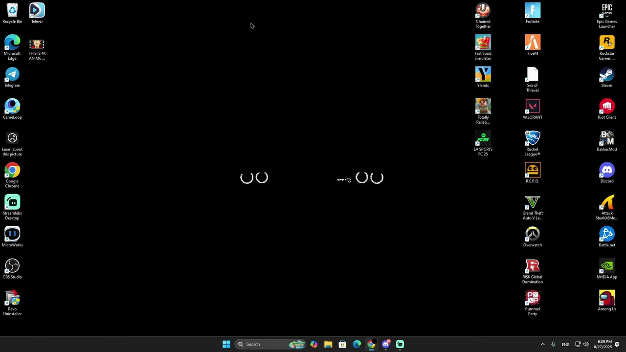Screen dimensions: 626x352
Task: Select the Battle.net desktop shortcut
Action: click(x=607, y=237)
